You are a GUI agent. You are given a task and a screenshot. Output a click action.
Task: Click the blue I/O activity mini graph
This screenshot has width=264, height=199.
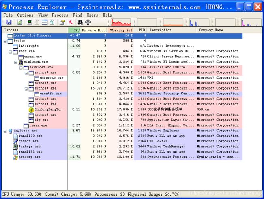pos(199,22)
